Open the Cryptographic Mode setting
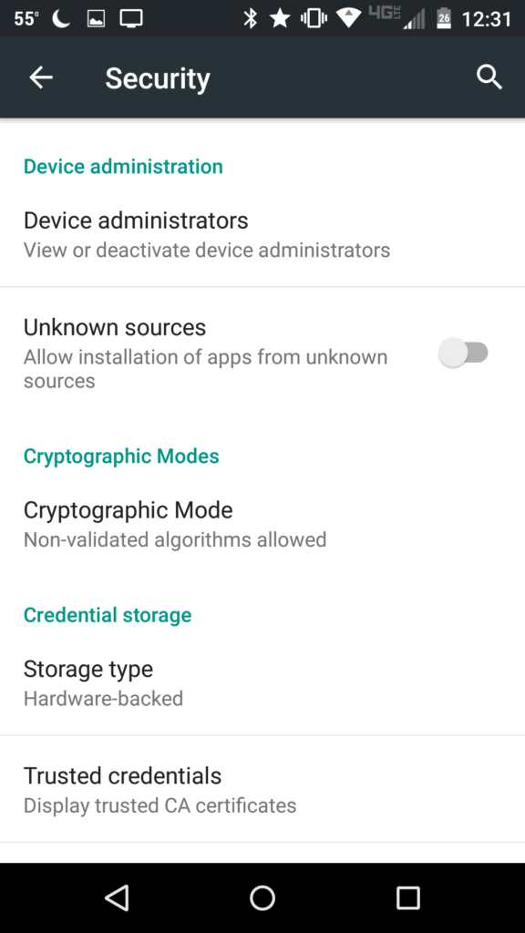Image resolution: width=525 pixels, height=933 pixels. coord(262,524)
